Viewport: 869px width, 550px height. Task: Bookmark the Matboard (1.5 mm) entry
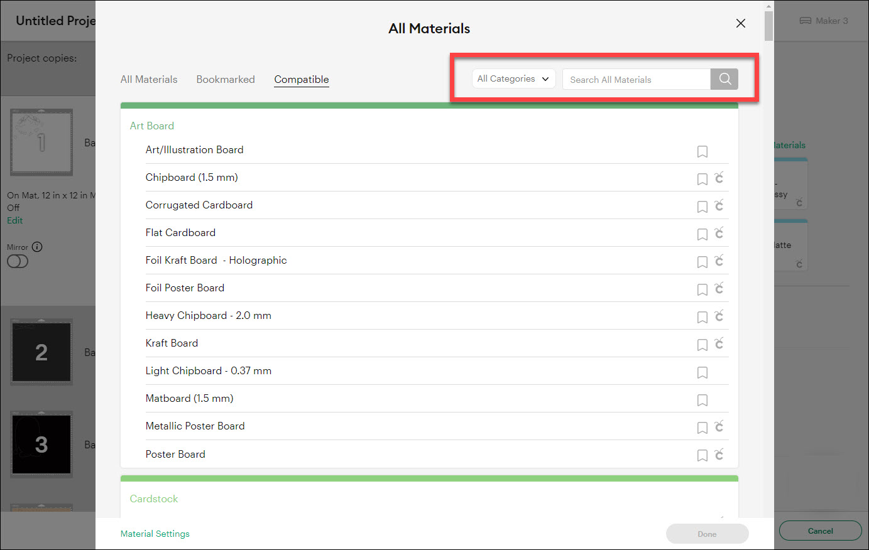click(702, 400)
